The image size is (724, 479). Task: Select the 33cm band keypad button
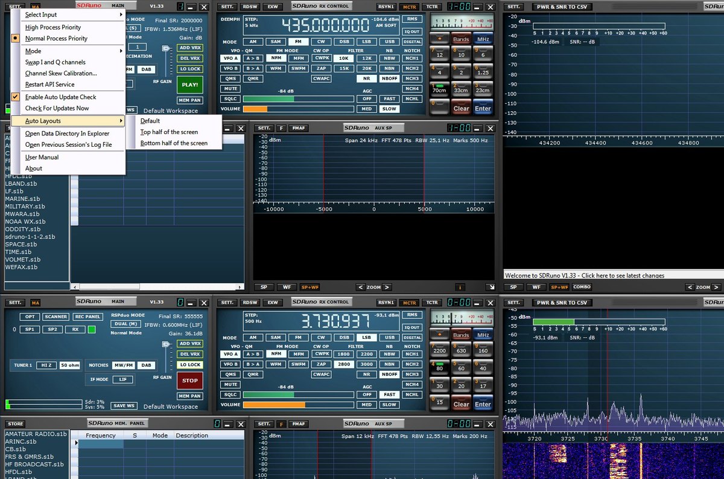(461, 89)
